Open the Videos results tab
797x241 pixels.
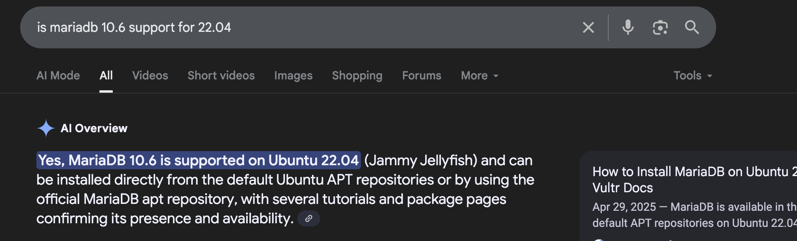pos(150,75)
